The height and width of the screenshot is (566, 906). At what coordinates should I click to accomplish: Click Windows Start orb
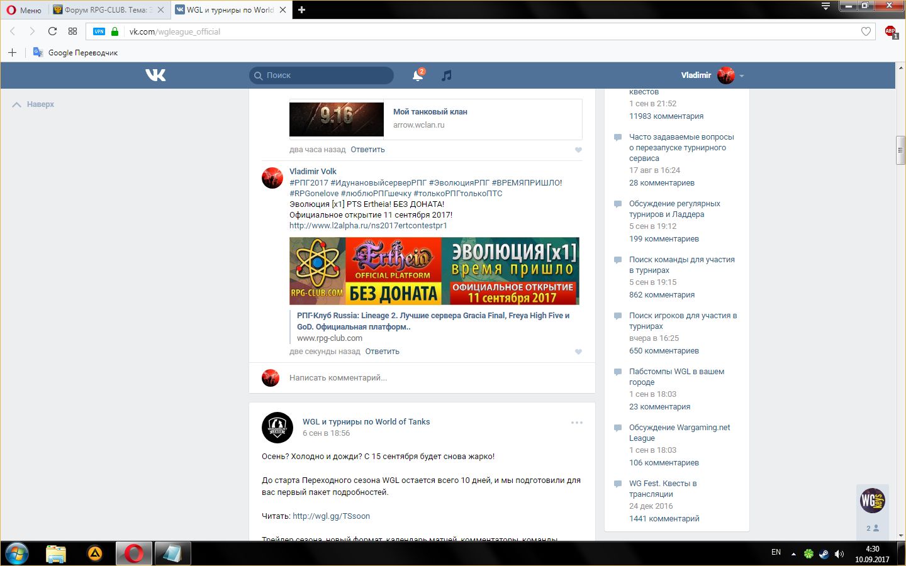click(16, 553)
